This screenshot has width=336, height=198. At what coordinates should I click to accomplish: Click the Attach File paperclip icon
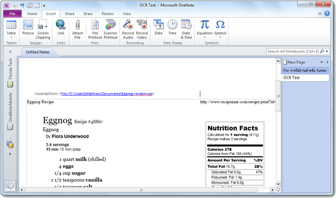pyautogui.click(x=77, y=25)
